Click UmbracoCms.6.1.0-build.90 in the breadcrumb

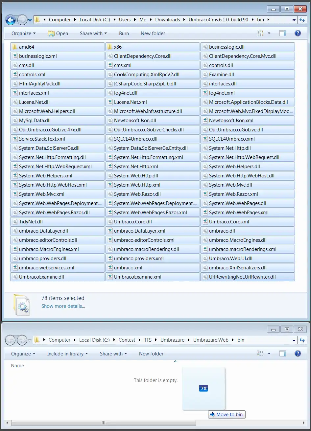(x=218, y=20)
